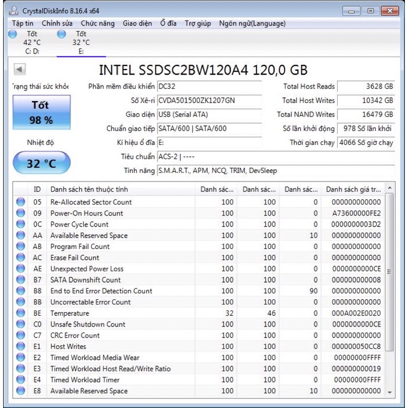
Task: Click the Tốt 98 % health status button
Action: click(x=40, y=113)
